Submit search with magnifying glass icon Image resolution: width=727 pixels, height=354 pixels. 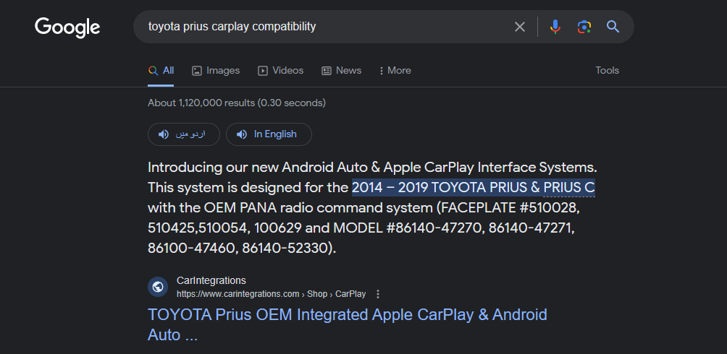(613, 27)
